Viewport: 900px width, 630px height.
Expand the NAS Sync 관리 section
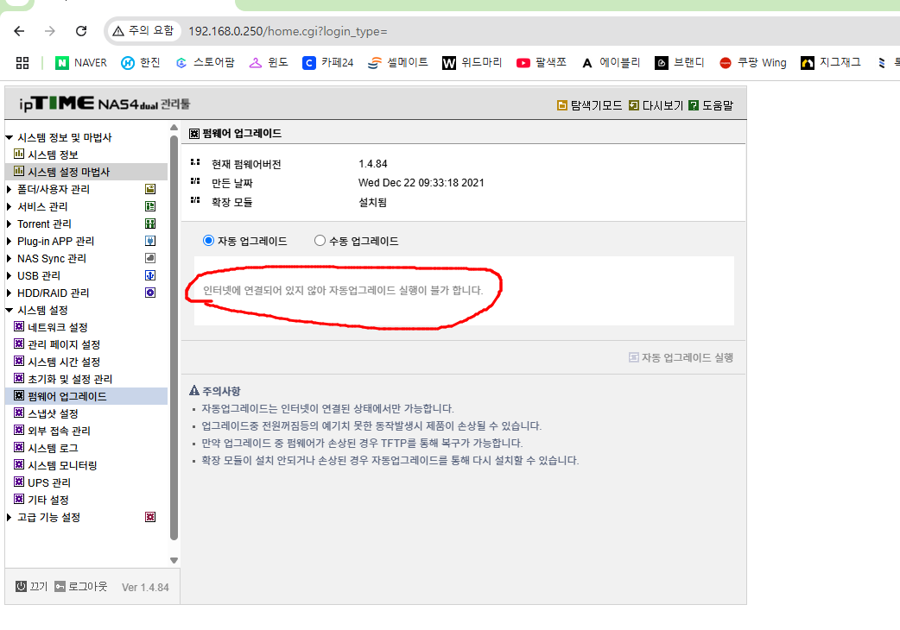(x=10, y=258)
